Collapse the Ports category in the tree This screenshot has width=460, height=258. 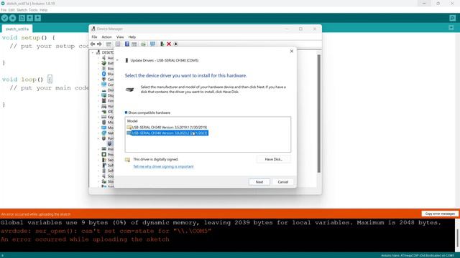(x=98, y=138)
